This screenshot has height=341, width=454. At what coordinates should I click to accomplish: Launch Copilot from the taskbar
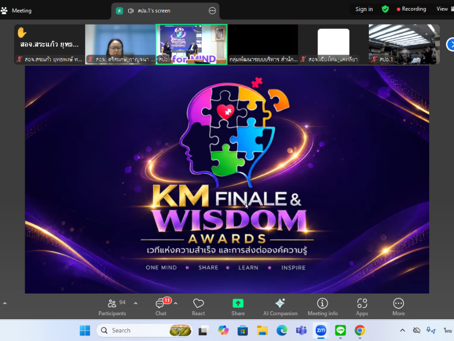pos(223,330)
